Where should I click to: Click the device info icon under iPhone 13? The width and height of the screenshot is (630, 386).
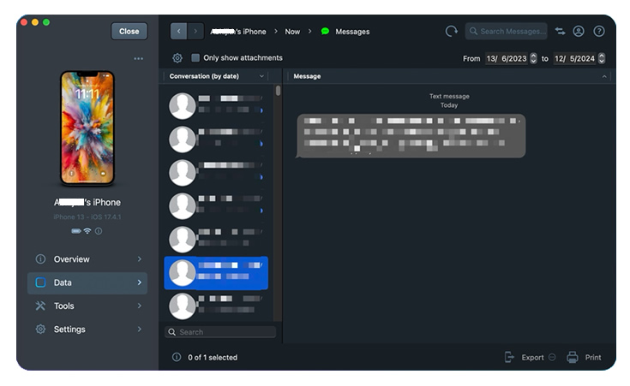(99, 231)
